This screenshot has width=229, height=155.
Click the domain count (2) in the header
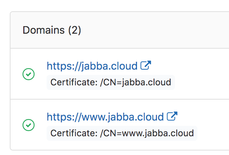coord(74,30)
